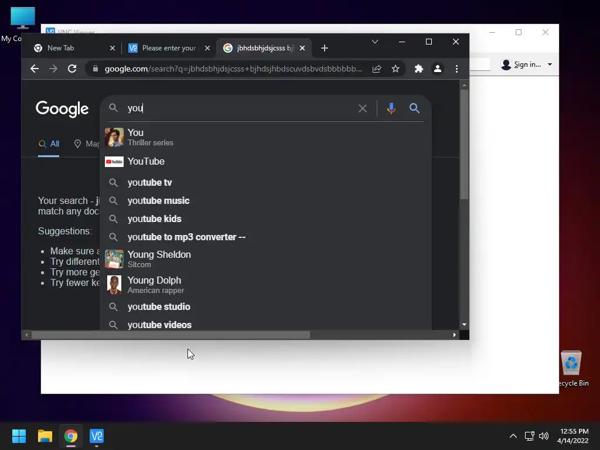The width and height of the screenshot is (600, 450).
Task: Open File Explorer from the taskbar
Action: [x=45, y=436]
